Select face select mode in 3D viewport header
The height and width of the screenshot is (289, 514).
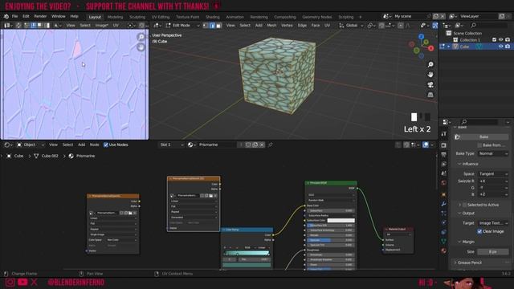click(x=218, y=25)
